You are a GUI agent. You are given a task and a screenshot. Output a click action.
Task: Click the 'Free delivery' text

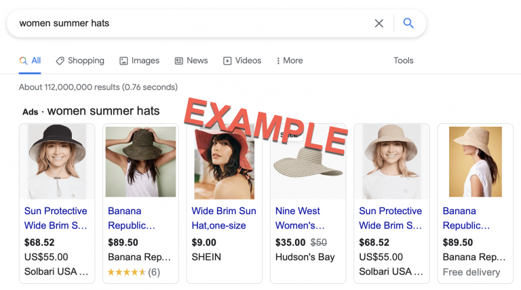point(471,272)
